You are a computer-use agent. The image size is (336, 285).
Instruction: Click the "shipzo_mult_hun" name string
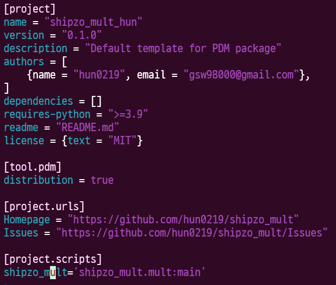point(93,22)
